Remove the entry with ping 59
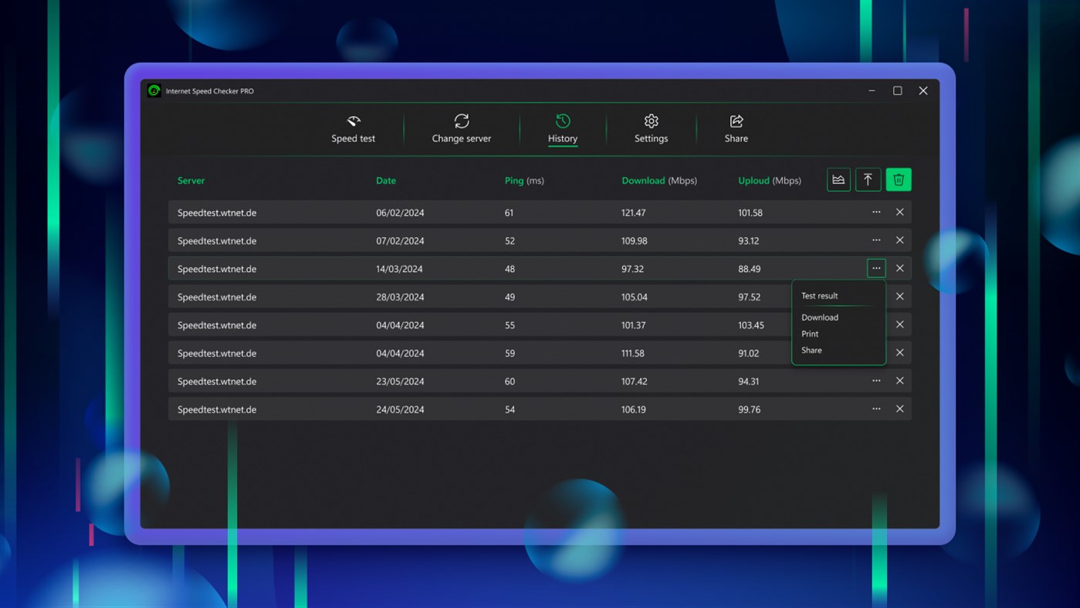 coord(900,352)
